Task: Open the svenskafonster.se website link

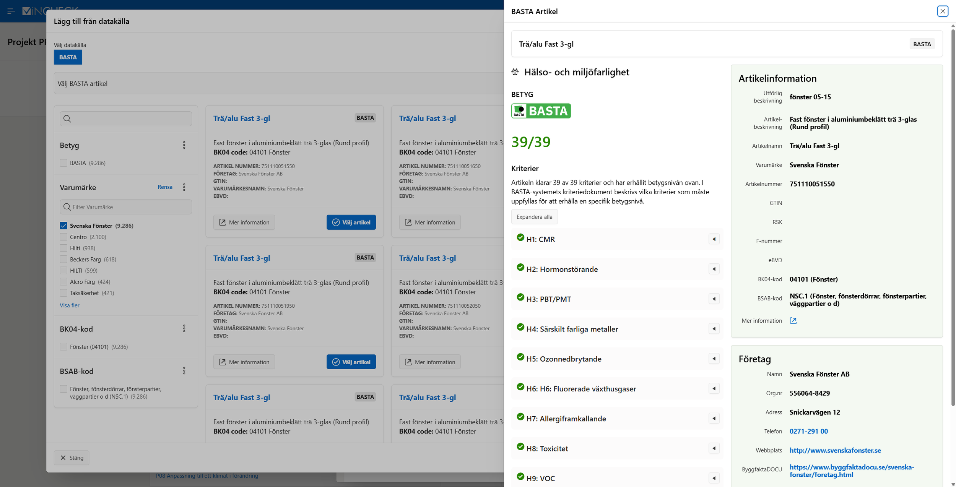Action: click(x=835, y=450)
